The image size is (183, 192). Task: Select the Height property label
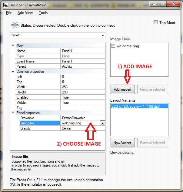coord(21,92)
